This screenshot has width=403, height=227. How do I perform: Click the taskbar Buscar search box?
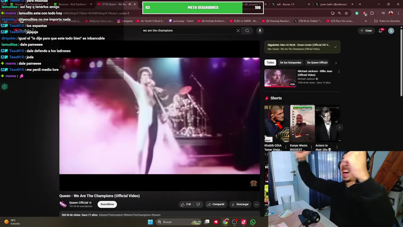coord(179,222)
